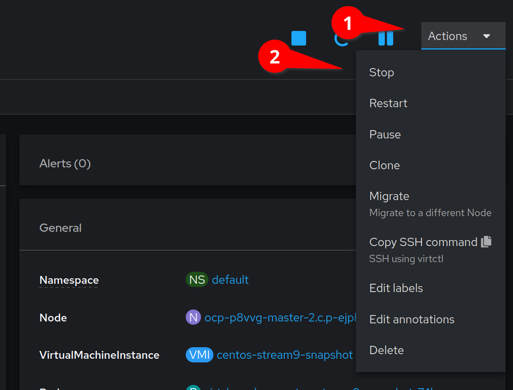Click the blue Stop square icon
513x390 pixels.
(x=299, y=38)
